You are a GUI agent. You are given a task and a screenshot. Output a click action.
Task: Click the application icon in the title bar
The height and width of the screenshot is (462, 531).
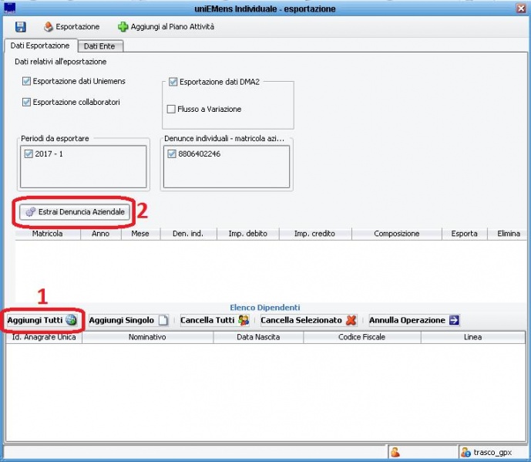[9, 8]
